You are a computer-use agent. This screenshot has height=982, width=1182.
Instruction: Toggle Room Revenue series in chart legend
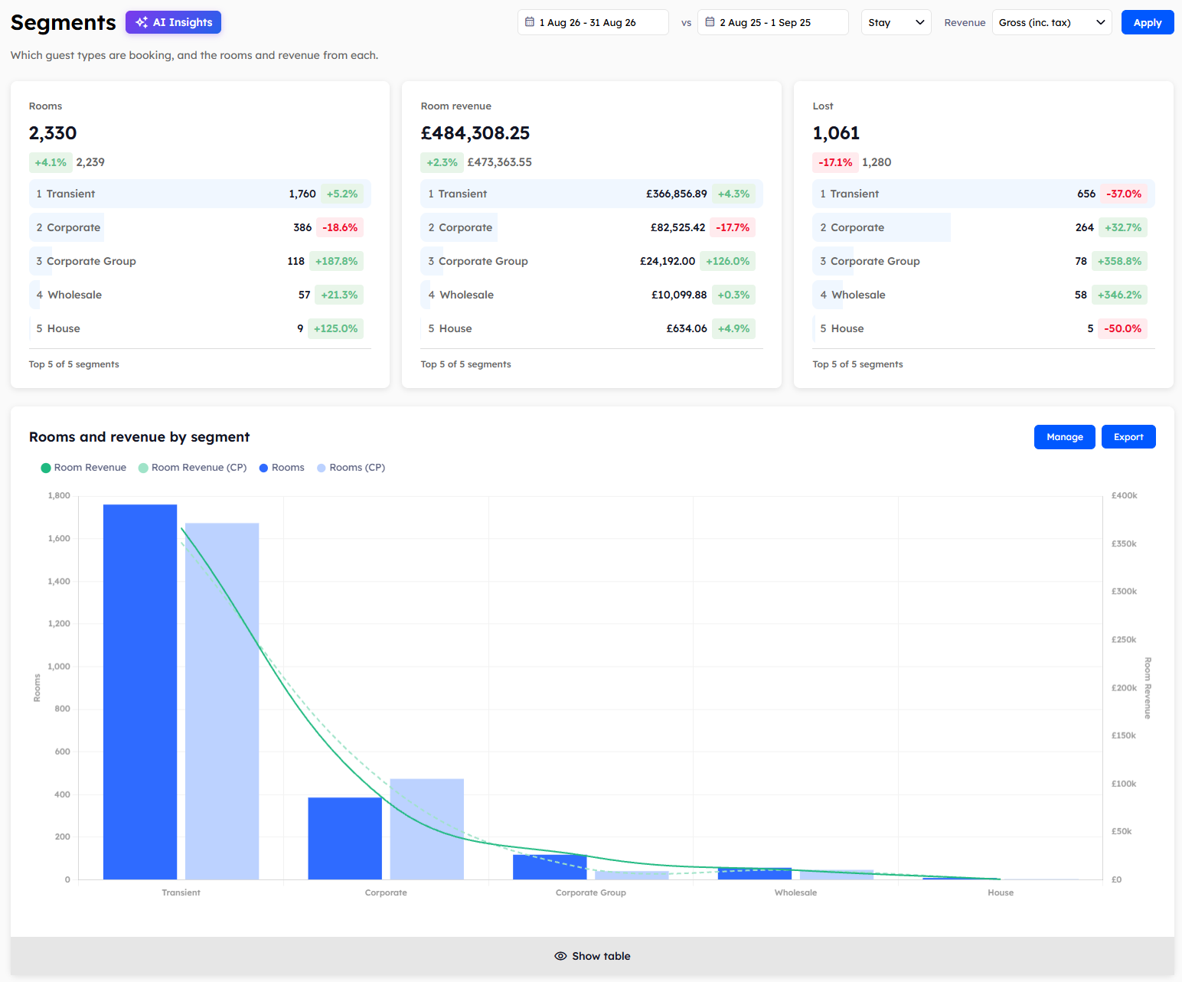pos(83,468)
